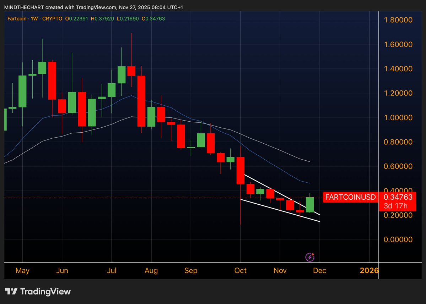The height and width of the screenshot is (304, 426).
Task: Click the Oct label on time axis
Action: pos(241,271)
